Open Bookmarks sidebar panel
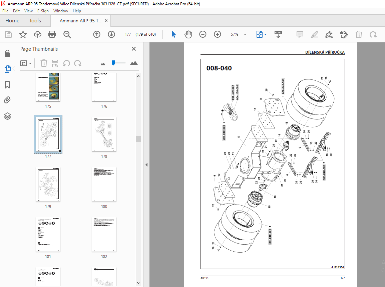The image size is (385, 287). click(7, 85)
